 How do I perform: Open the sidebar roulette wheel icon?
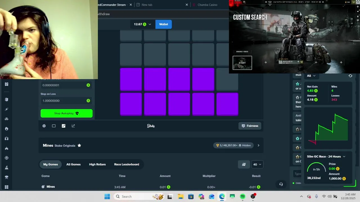coord(6,158)
